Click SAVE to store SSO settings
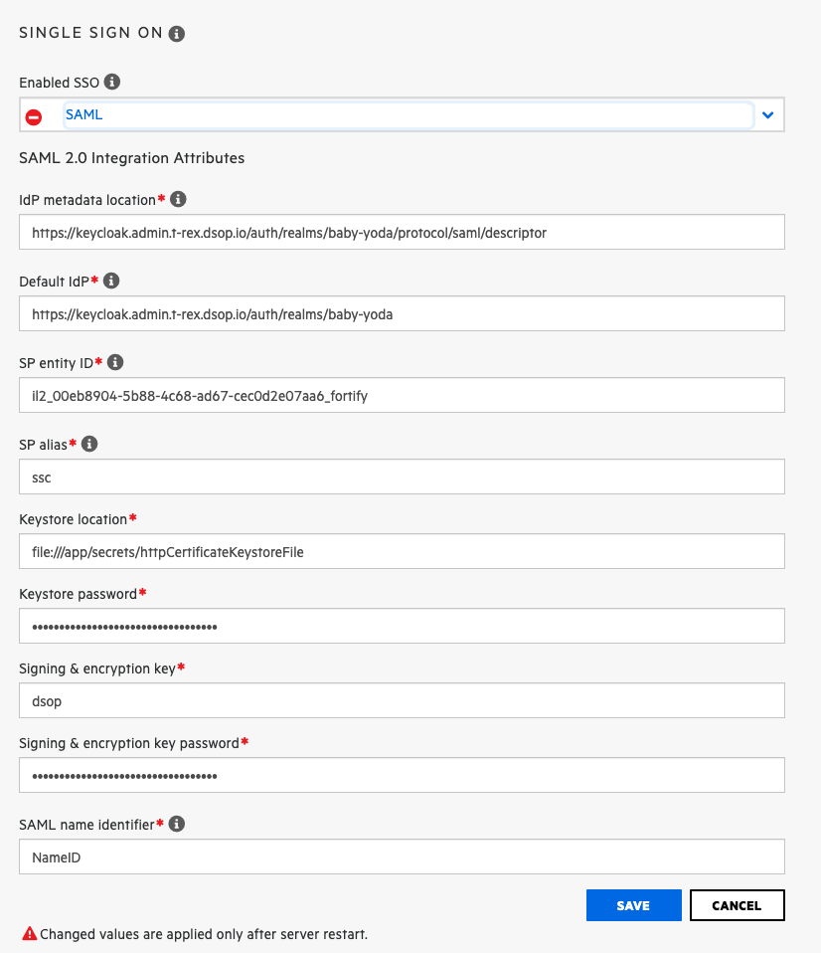The image size is (821, 953). click(x=633, y=905)
